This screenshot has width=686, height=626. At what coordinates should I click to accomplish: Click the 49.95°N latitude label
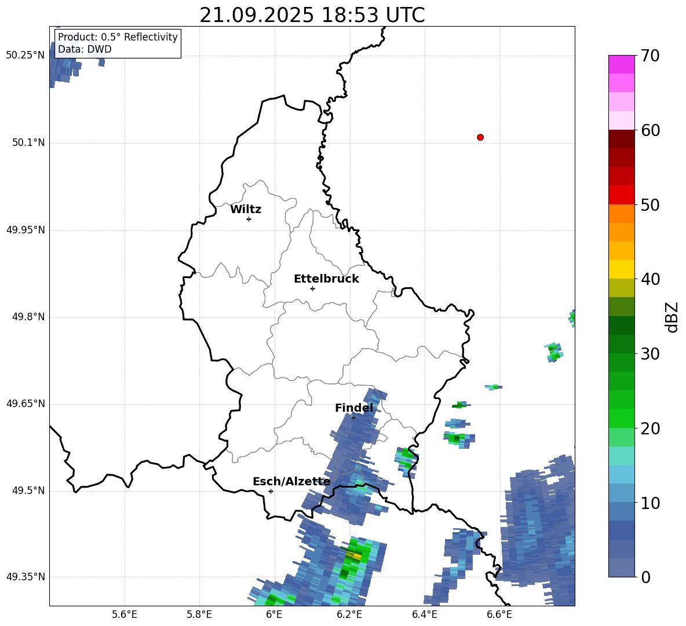point(25,230)
